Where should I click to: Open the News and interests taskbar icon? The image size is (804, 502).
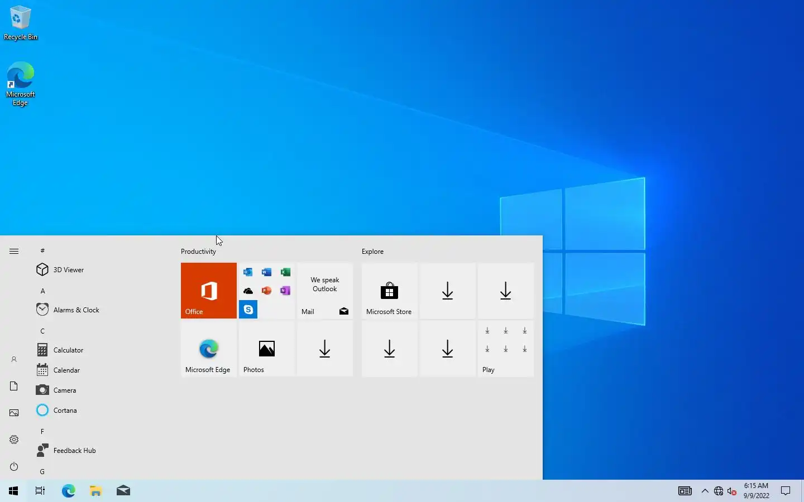pyautogui.click(x=685, y=491)
